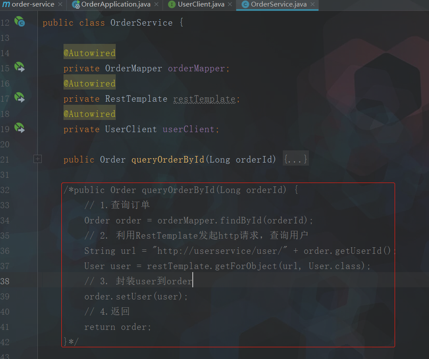Click the commented userservice URL string

point(220,250)
